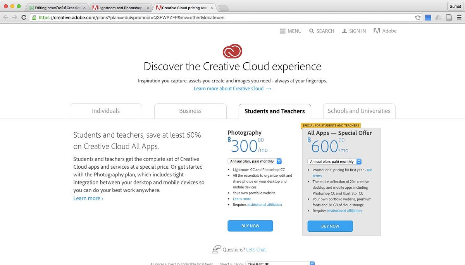Image resolution: width=465 pixels, height=265 pixels.
Task: Click see terms promotional pricing link
Action: tap(342, 173)
